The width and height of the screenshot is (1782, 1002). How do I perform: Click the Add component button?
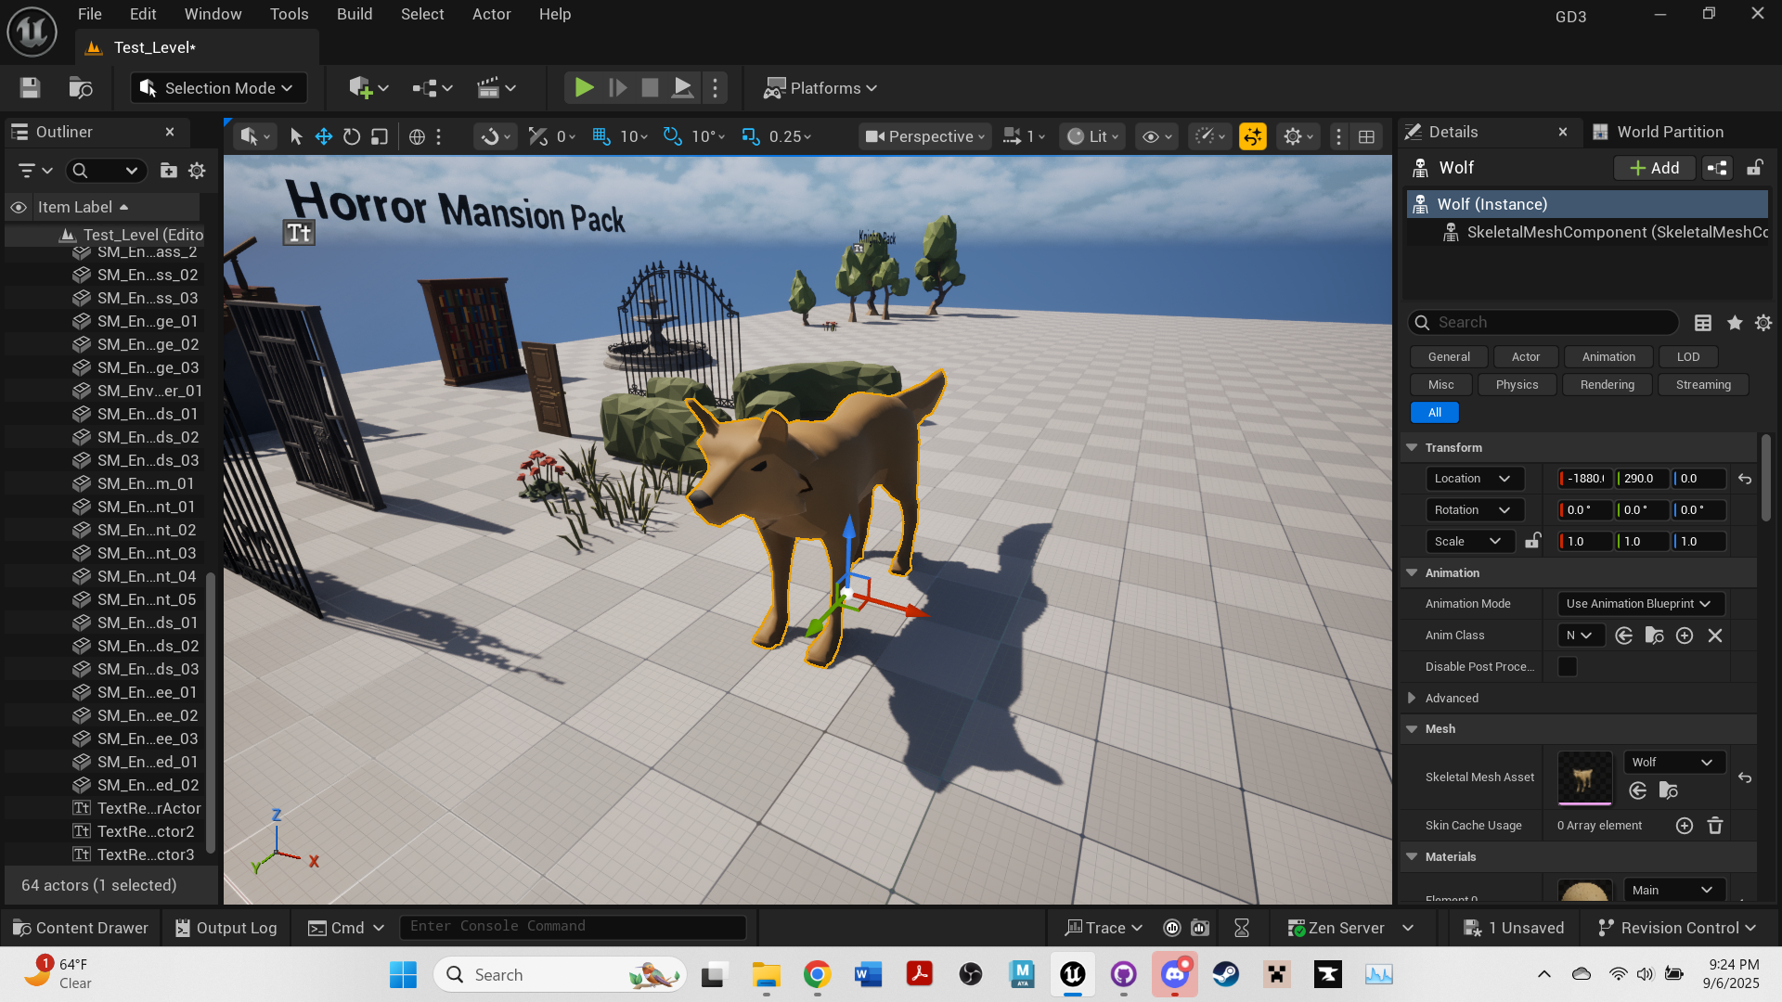(x=1655, y=168)
